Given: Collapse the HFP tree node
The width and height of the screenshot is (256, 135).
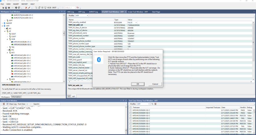Looking at the screenshot, I should [x=2, y=26].
